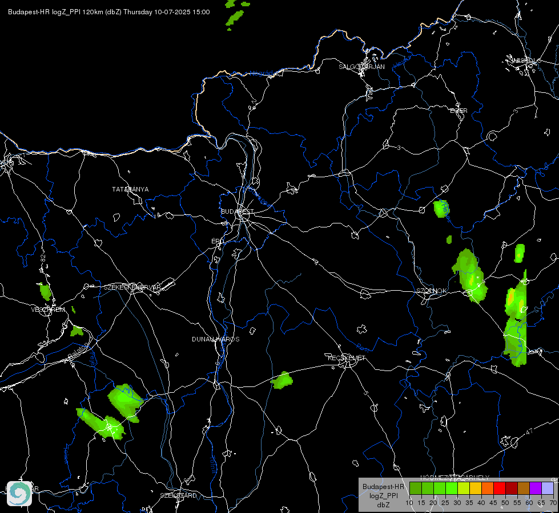Click the 15-20 dBZ legend swatch
Screen dimensions: 559x513
click(428, 488)
